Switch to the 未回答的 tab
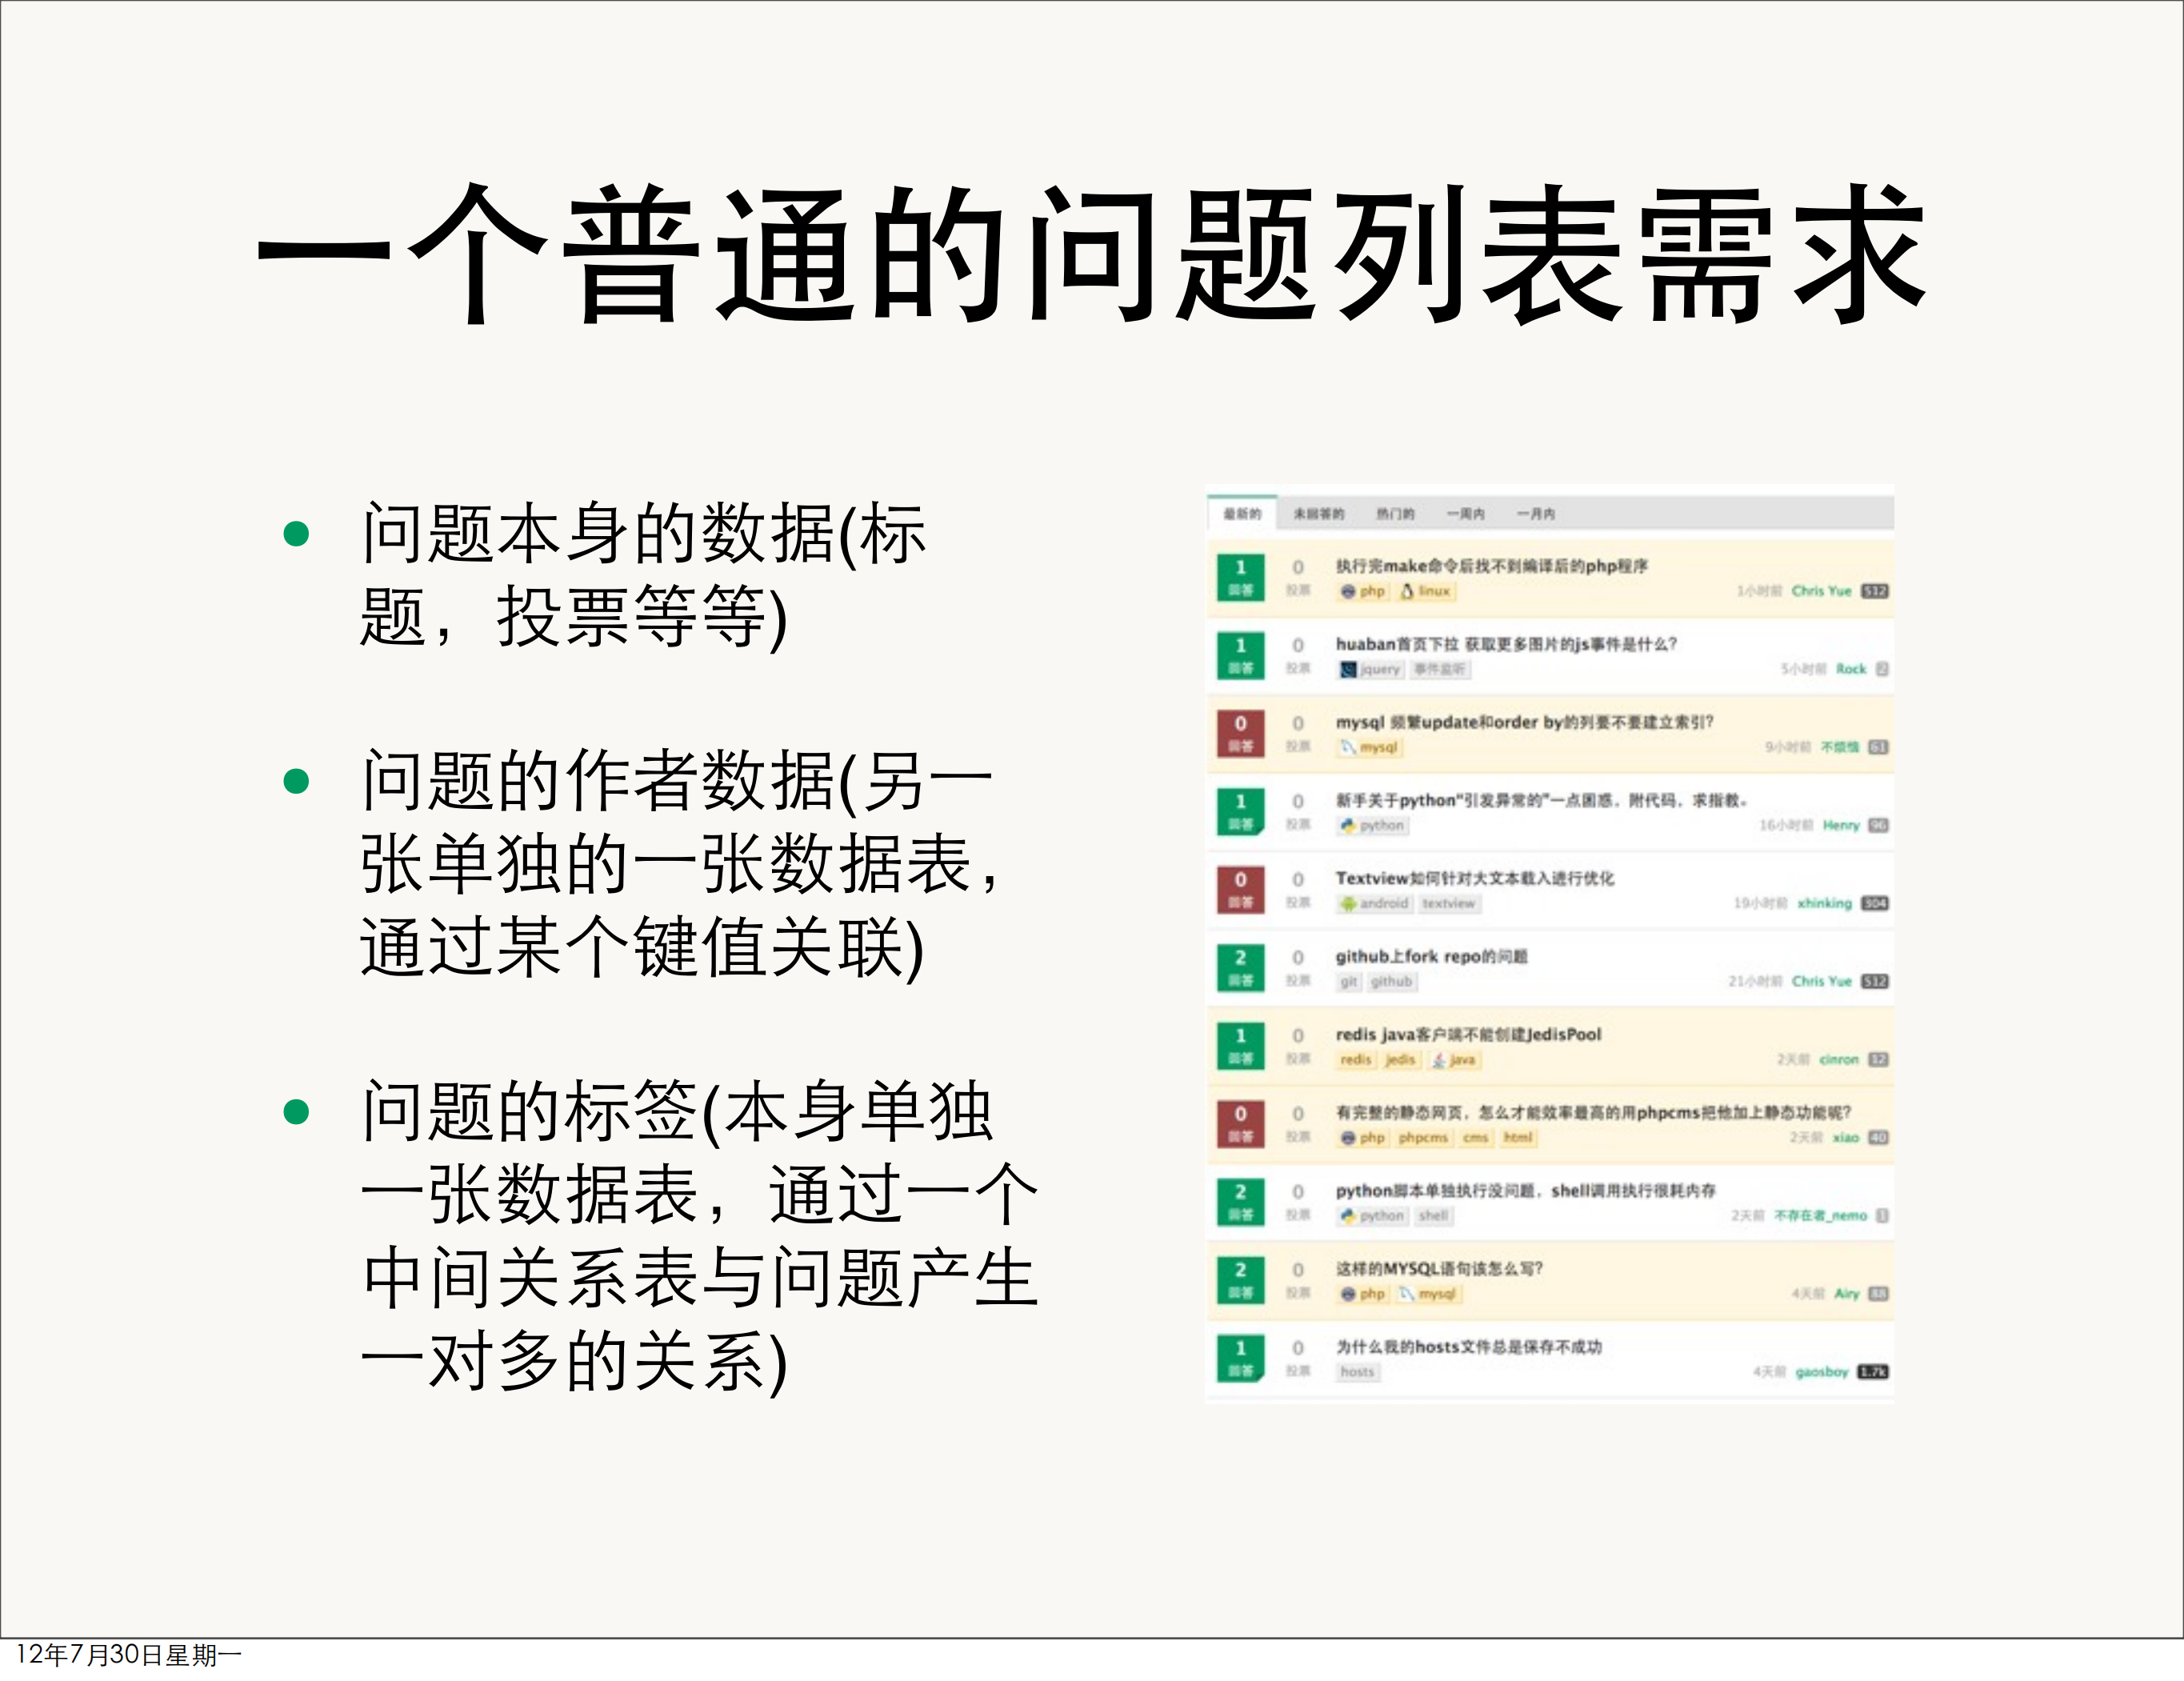2184x1681 pixels. (1318, 515)
